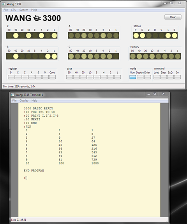Toggle the data 1 bit switch

(117, 77)
